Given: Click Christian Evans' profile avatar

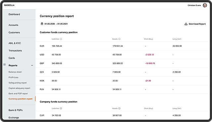Looking at the screenshot, I should tap(205, 5).
